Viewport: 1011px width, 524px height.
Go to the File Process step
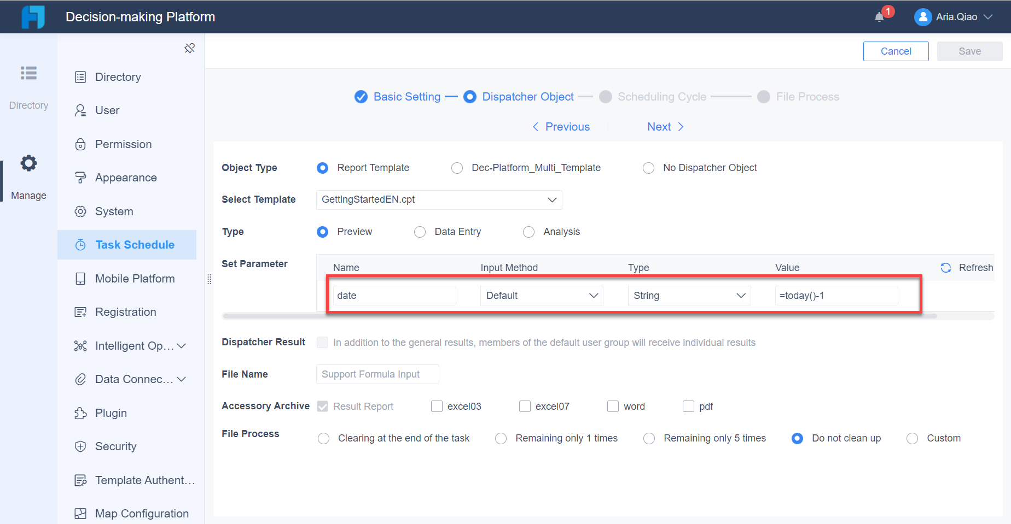807,96
